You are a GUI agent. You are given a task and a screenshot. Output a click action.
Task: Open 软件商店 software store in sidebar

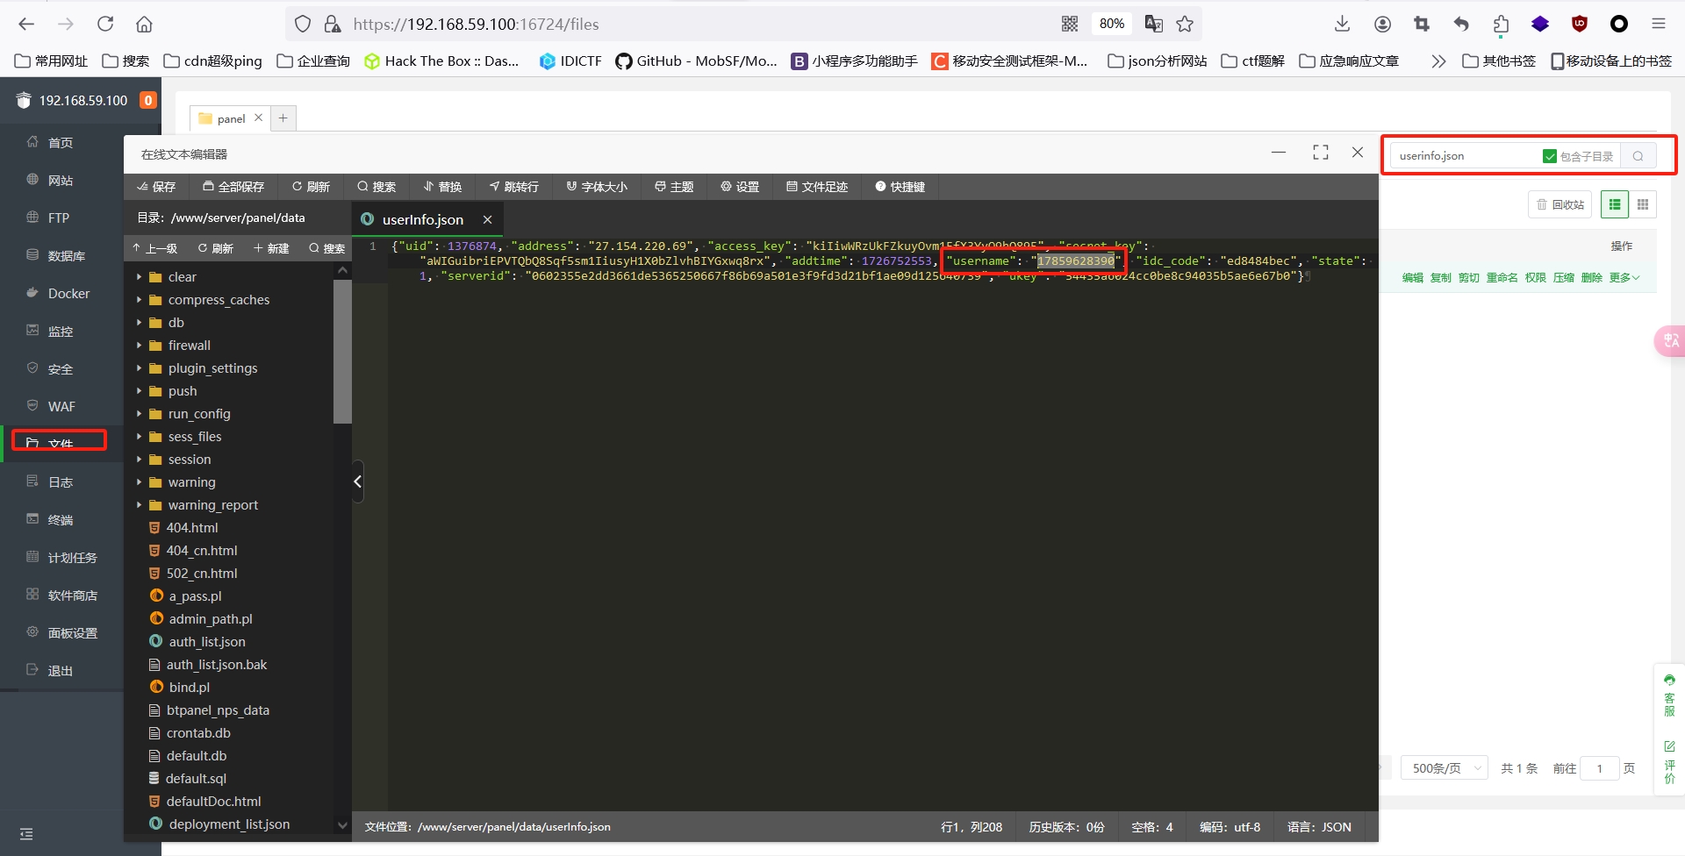pyautogui.click(x=72, y=595)
